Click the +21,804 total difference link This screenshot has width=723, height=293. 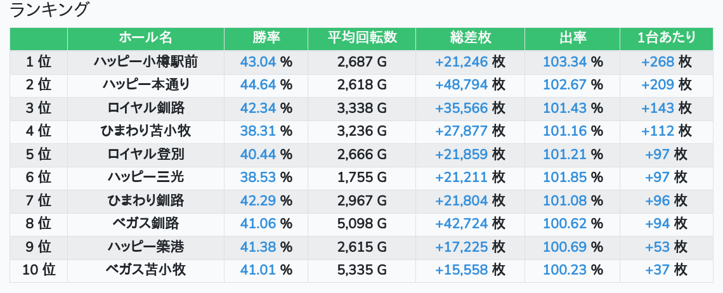click(461, 200)
